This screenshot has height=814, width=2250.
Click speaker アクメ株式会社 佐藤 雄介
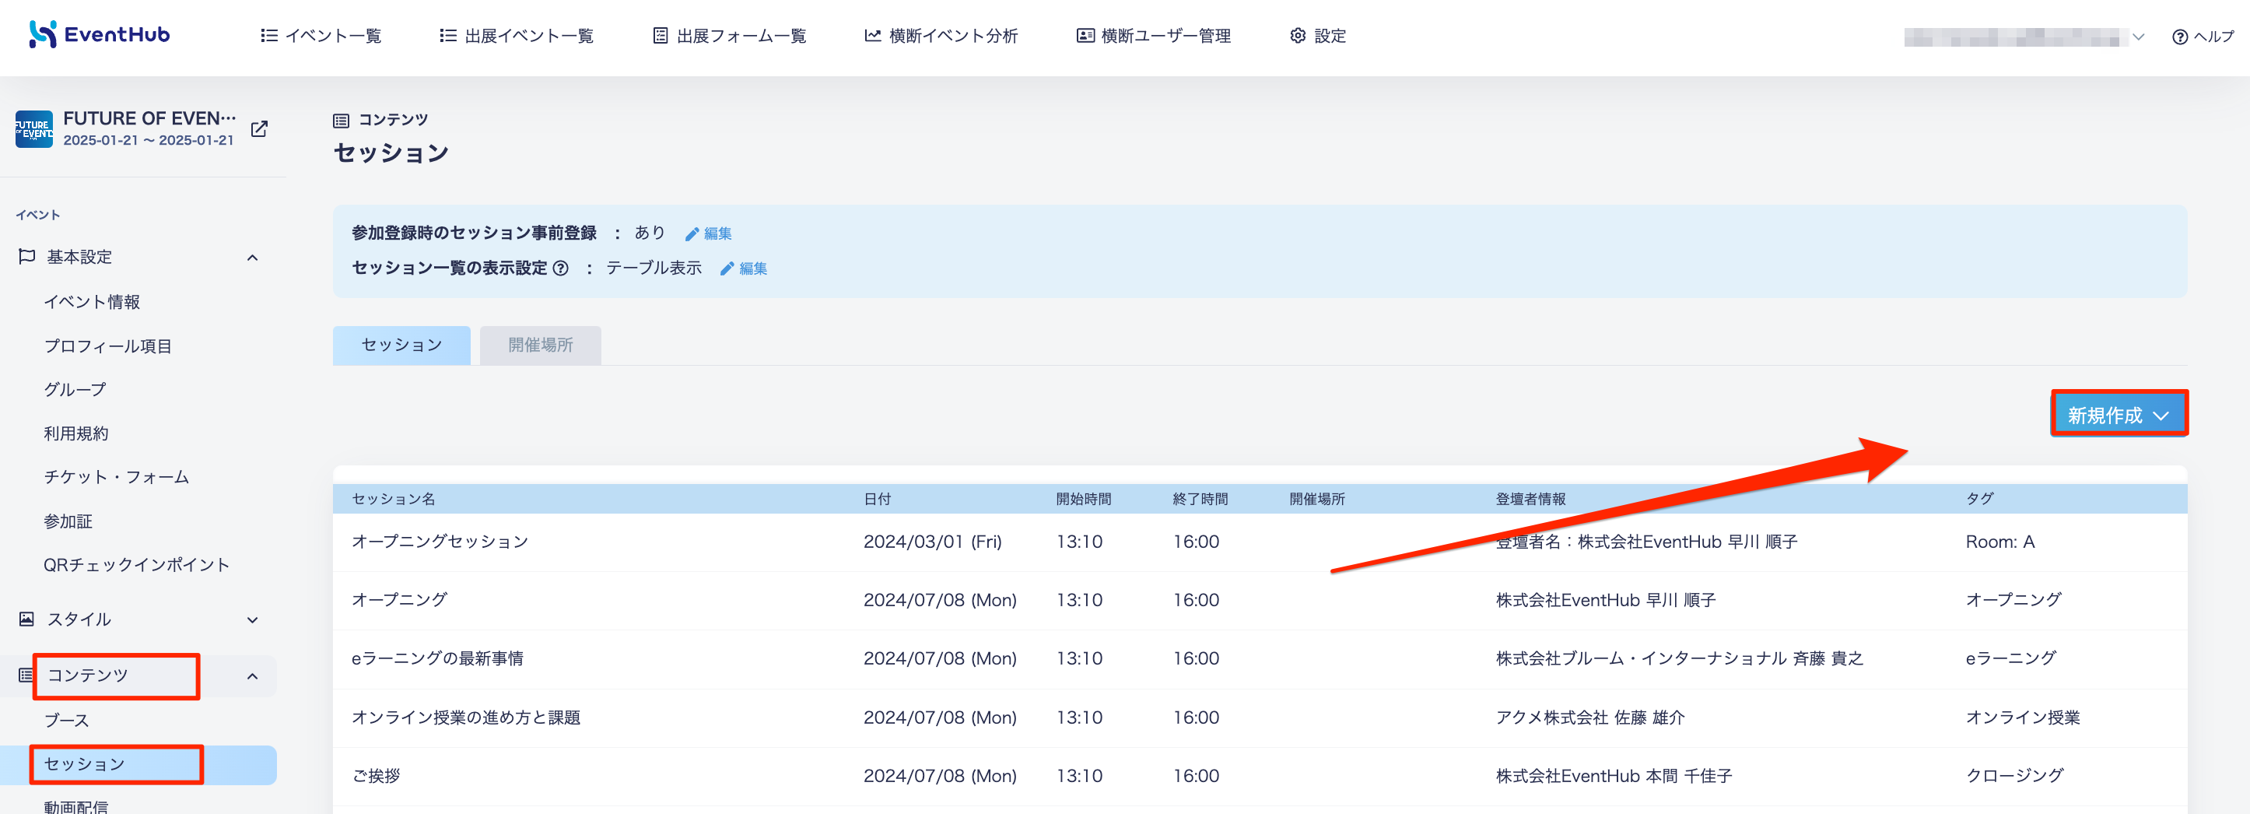[1589, 718]
